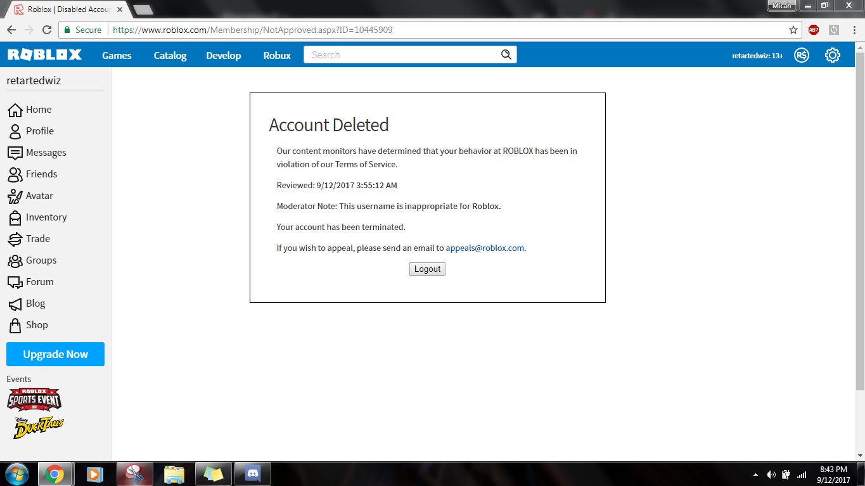Click the "Reviewed: 9/12/2017 3:55:12 AM" line
This screenshot has height=486, width=865.
(x=337, y=185)
